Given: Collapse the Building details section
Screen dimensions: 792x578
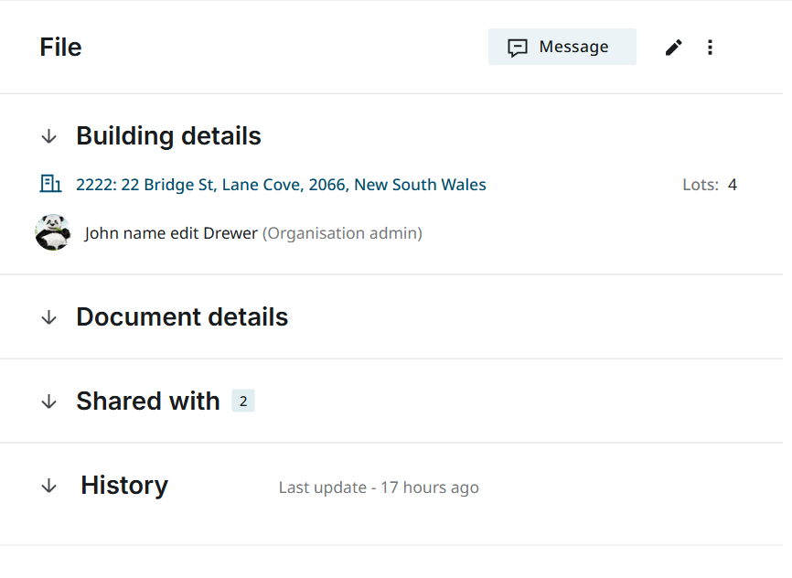Looking at the screenshot, I should coord(168,135).
